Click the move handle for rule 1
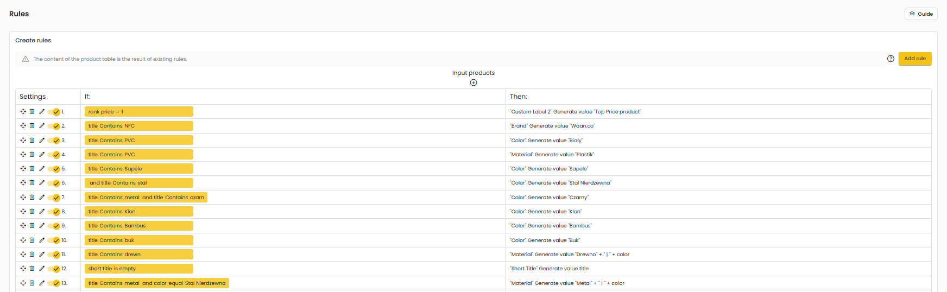 click(x=23, y=112)
